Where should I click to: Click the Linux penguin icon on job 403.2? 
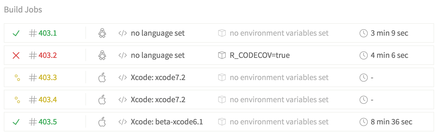[x=102, y=55]
